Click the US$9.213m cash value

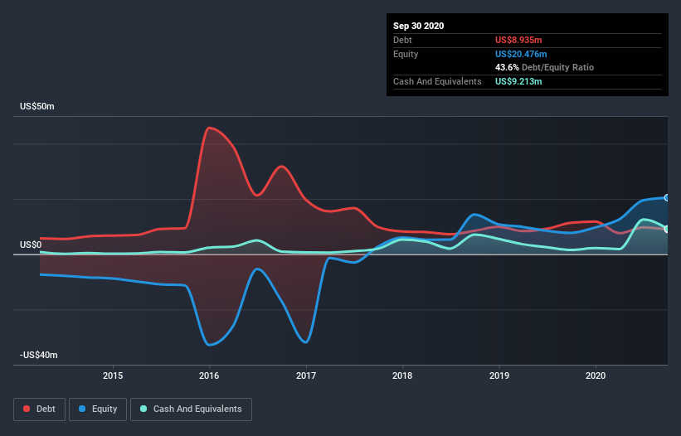[x=518, y=81]
